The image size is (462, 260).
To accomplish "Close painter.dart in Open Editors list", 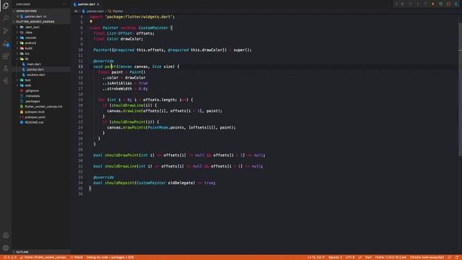I will [17, 17].
